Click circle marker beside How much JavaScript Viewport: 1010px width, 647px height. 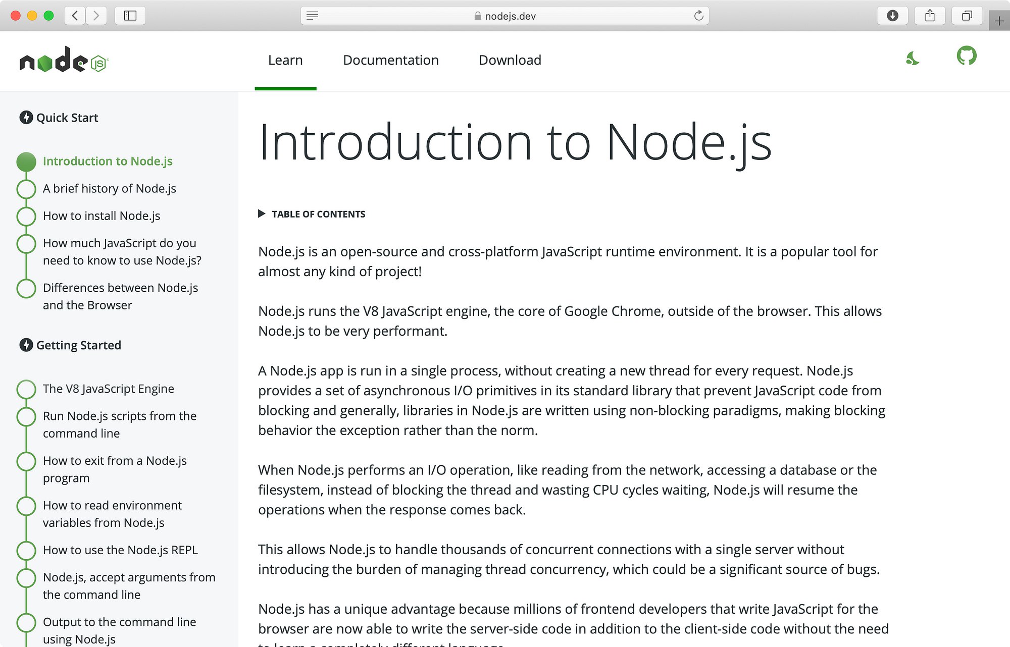click(x=26, y=244)
